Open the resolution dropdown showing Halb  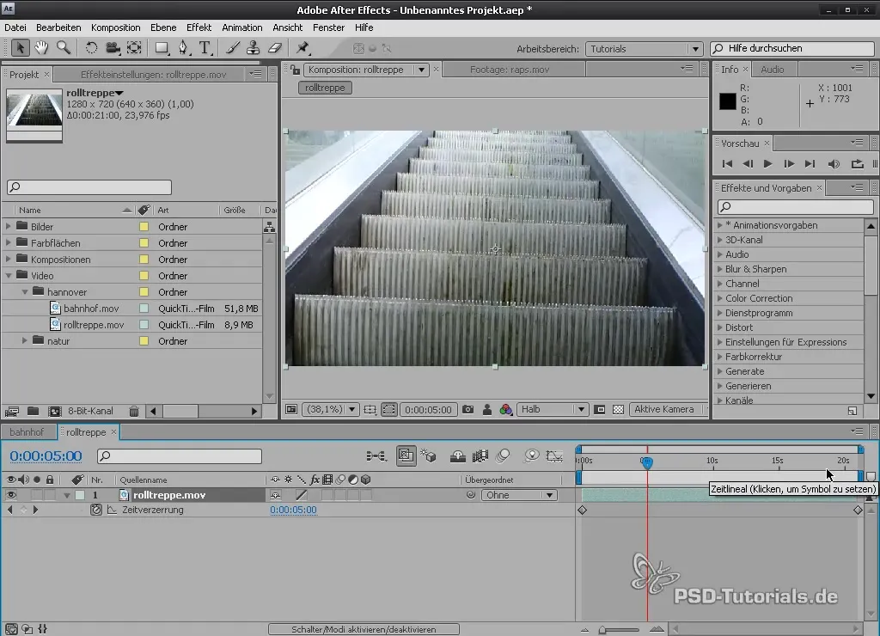point(553,410)
